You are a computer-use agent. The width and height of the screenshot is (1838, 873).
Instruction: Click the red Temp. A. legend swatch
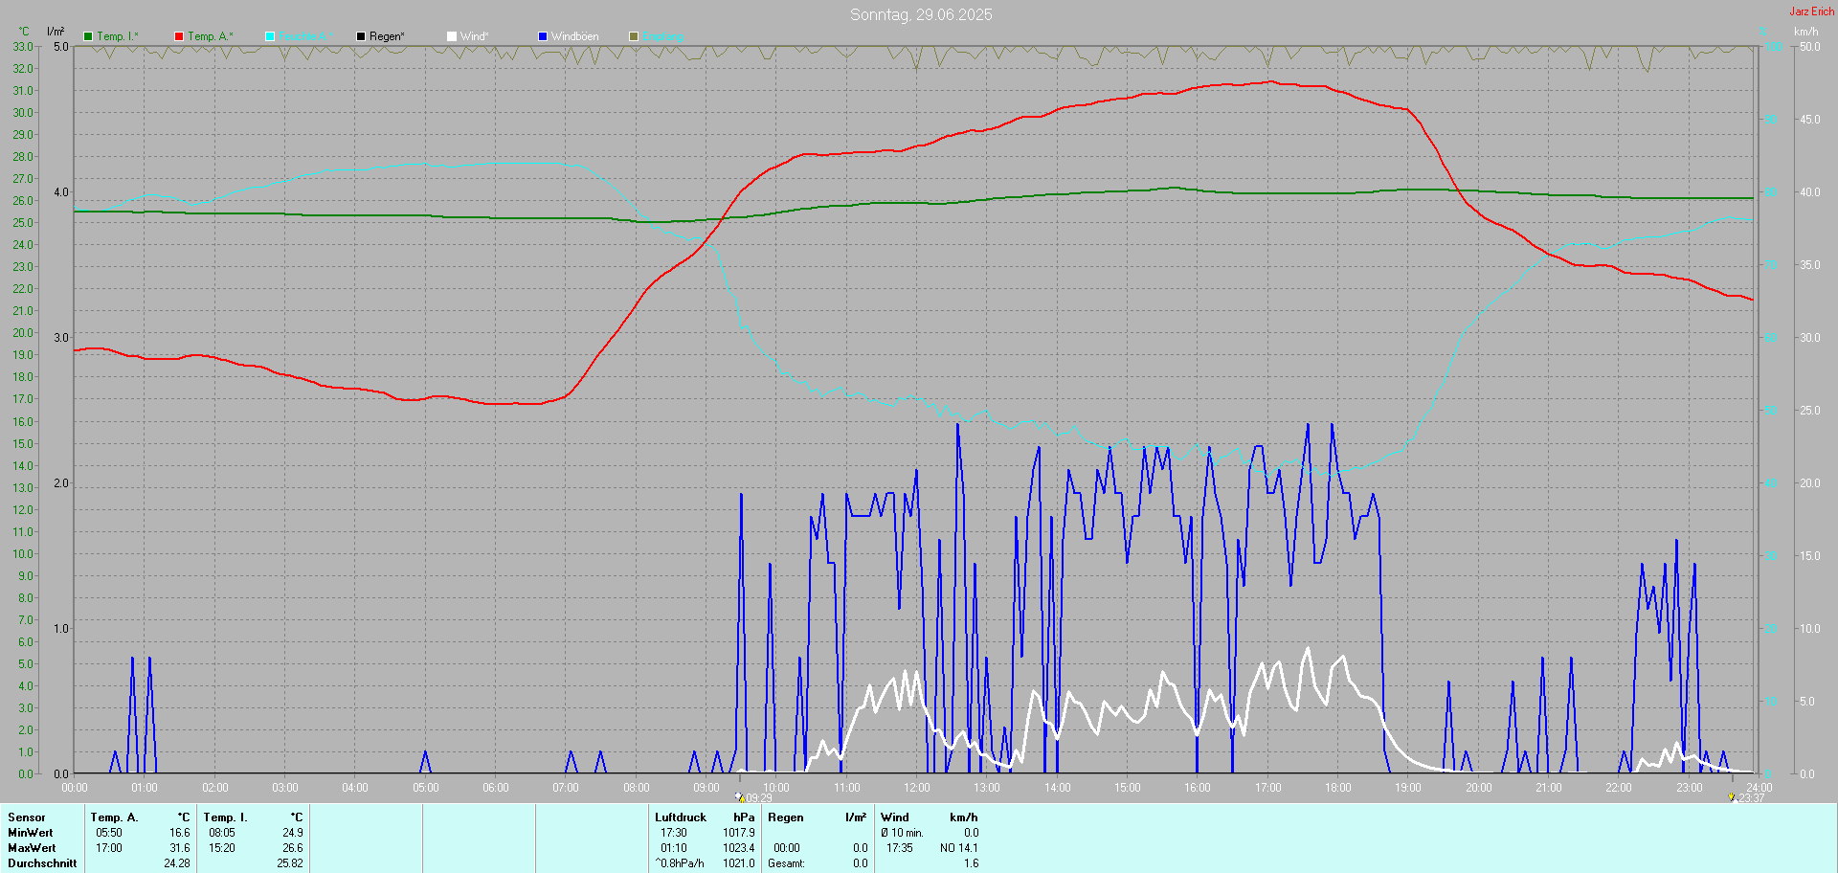click(179, 36)
